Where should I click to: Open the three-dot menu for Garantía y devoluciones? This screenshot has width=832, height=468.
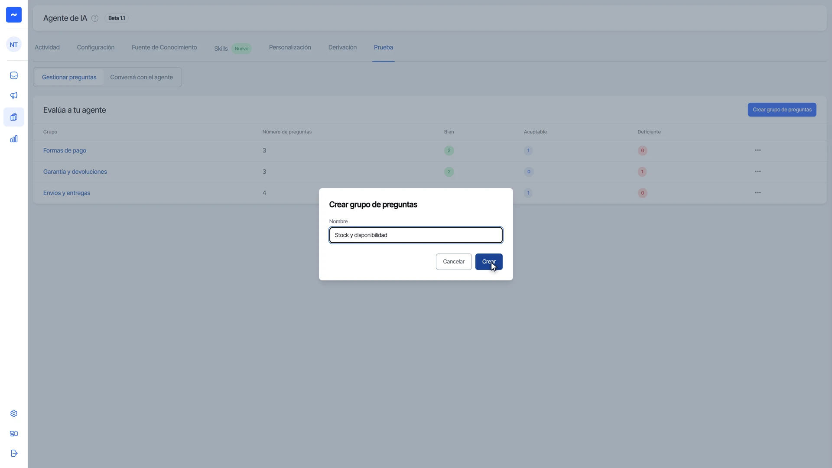tap(757, 172)
